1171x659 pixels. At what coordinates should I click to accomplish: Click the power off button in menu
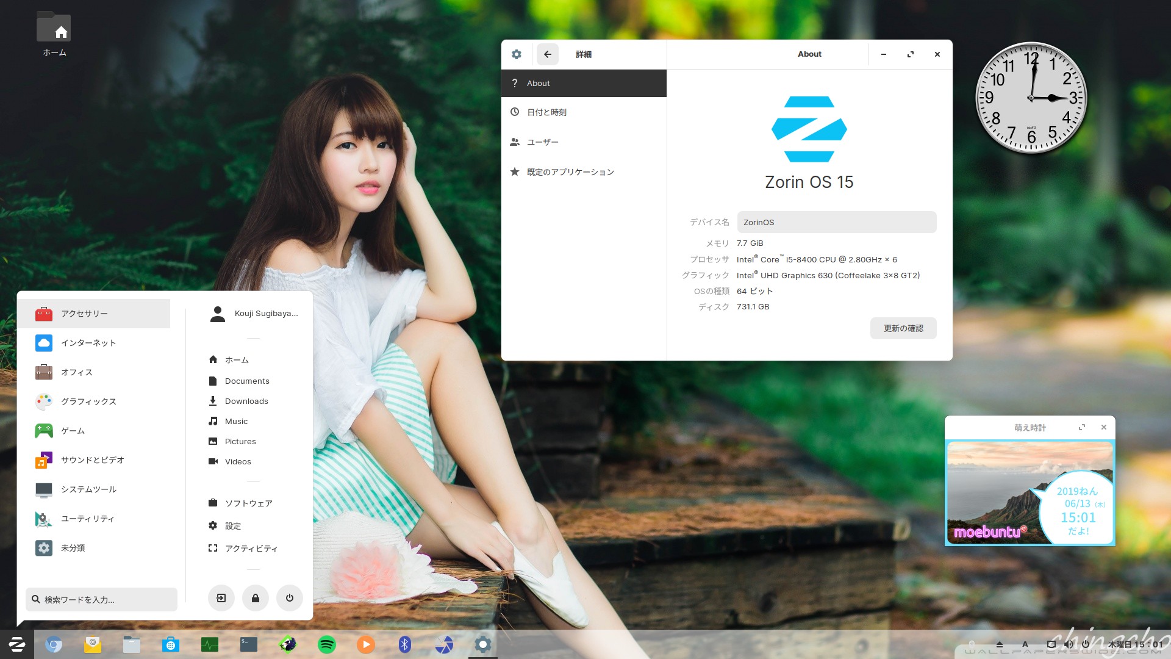[290, 598]
